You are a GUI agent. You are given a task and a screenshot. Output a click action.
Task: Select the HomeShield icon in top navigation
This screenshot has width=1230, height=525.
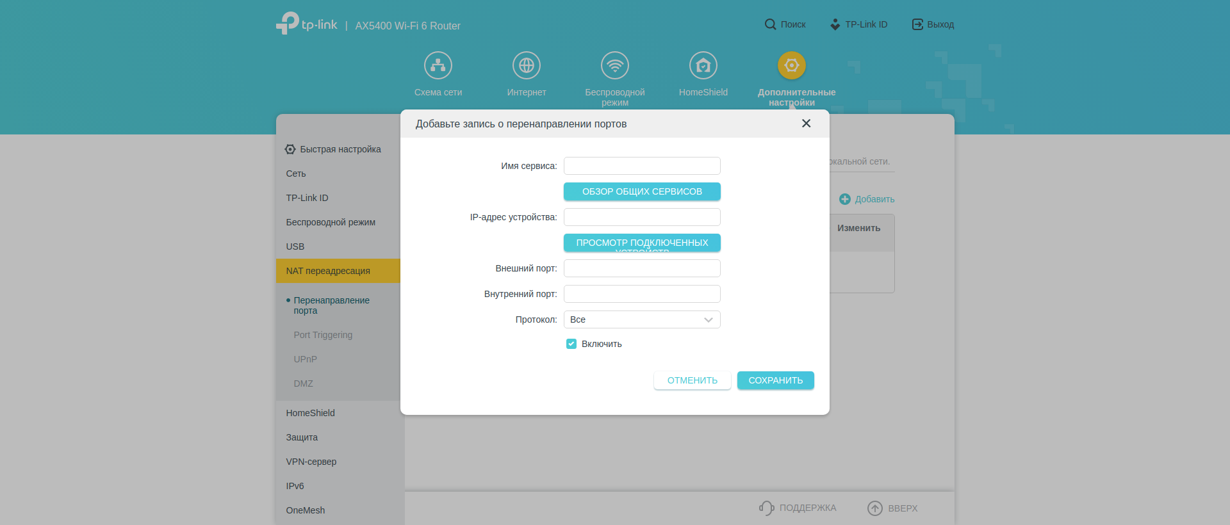(x=703, y=65)
